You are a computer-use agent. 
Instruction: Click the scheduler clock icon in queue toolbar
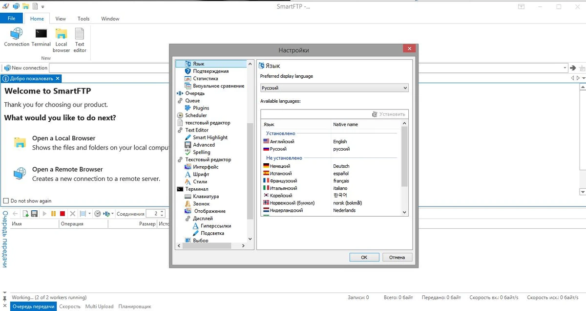pyautogui.click(x=97, y=214)
